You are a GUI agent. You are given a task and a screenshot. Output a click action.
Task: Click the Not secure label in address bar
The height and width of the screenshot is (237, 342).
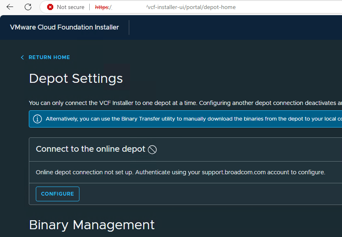click(70, 7)
